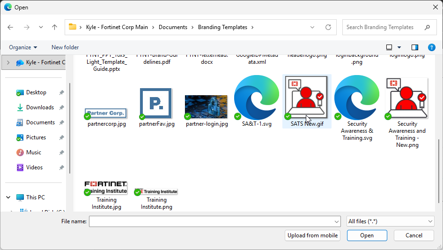This screenshot has width=443, height=250.
Task: Open the Organize menu
Action: [23, 47]
